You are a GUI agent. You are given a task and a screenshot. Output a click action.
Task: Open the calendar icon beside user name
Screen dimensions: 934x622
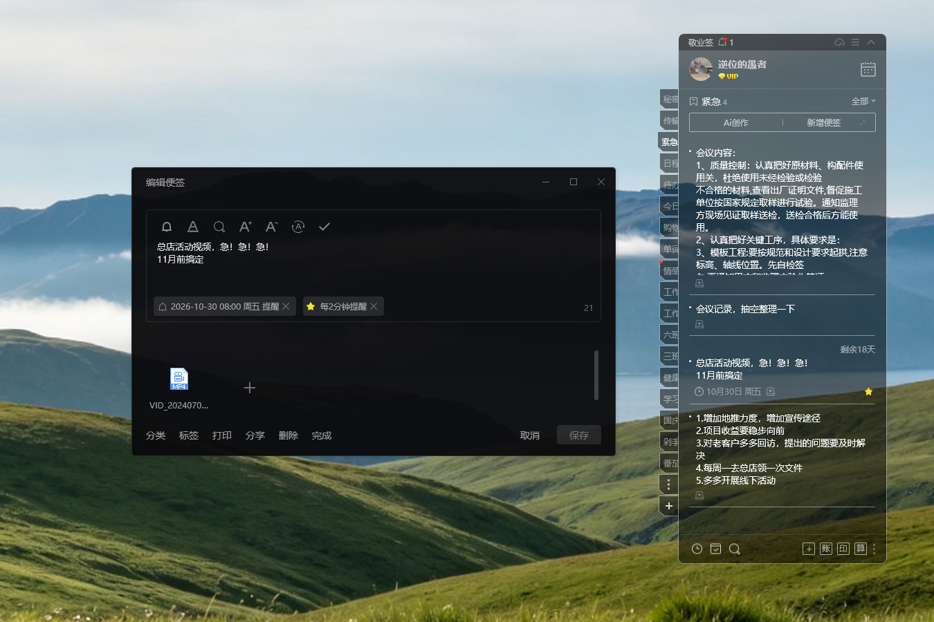(868, 69)
